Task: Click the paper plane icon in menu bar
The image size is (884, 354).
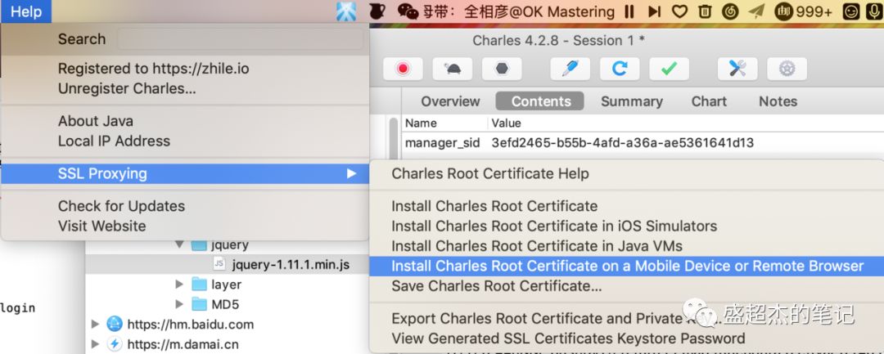Action: pos(756,11)
